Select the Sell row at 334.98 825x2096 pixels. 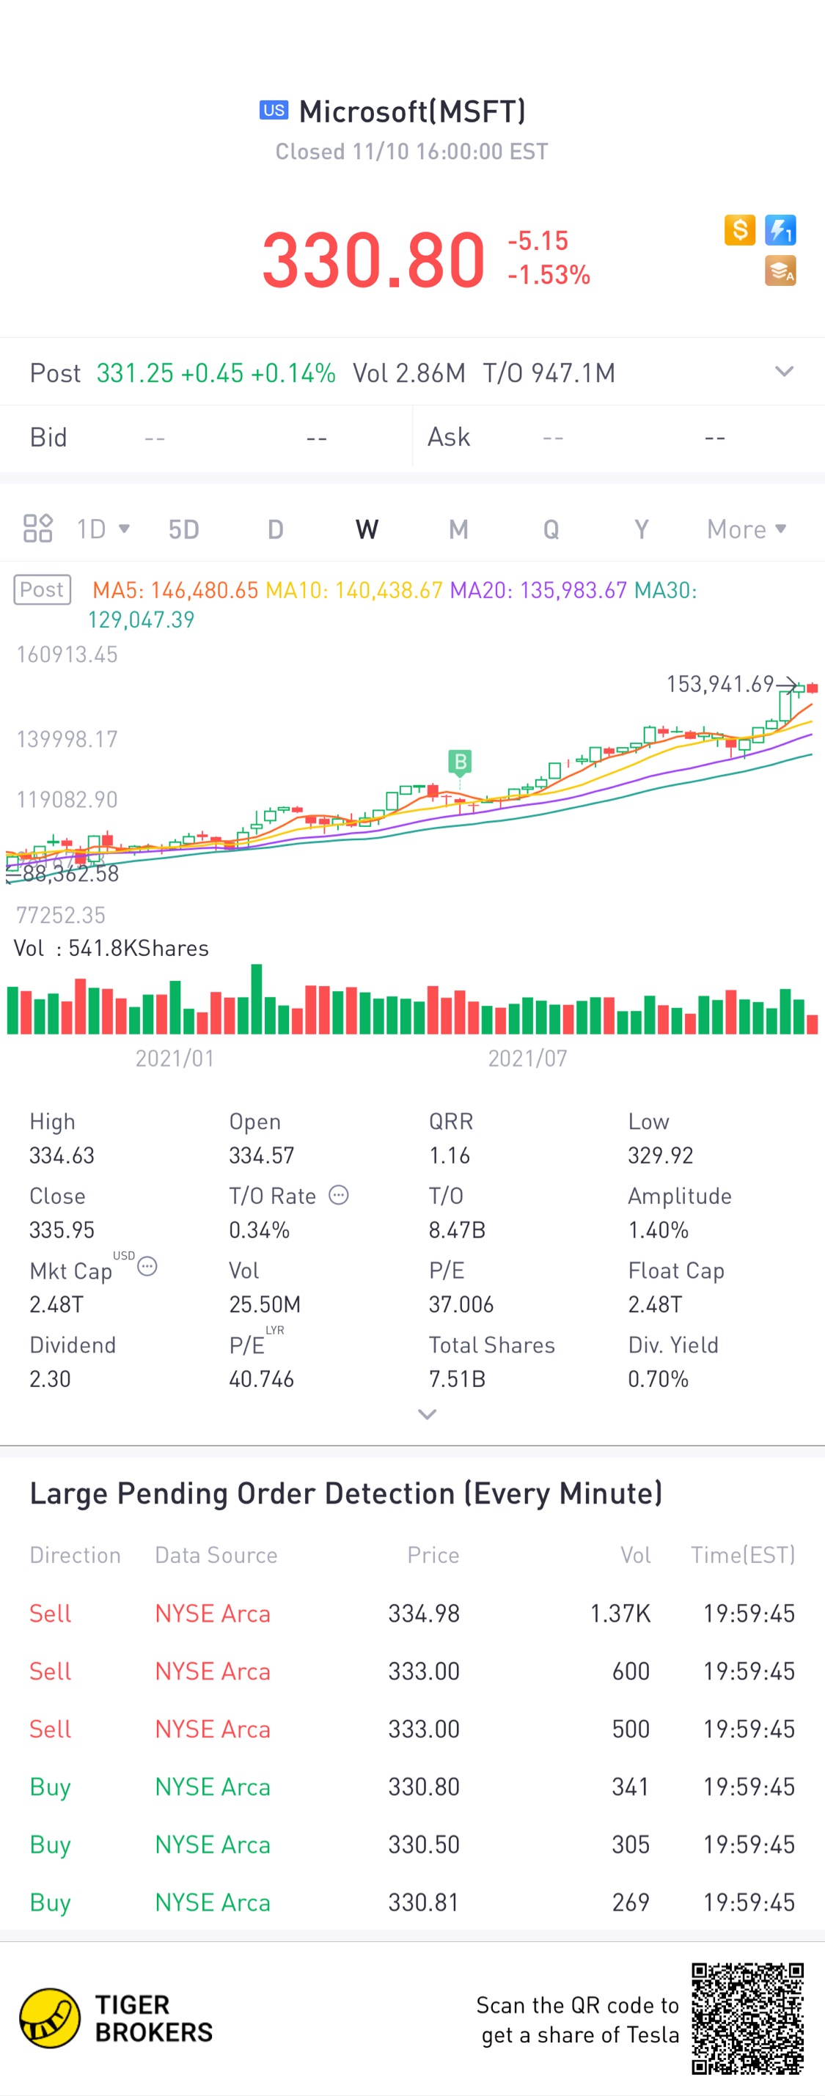coord(412,1613)
